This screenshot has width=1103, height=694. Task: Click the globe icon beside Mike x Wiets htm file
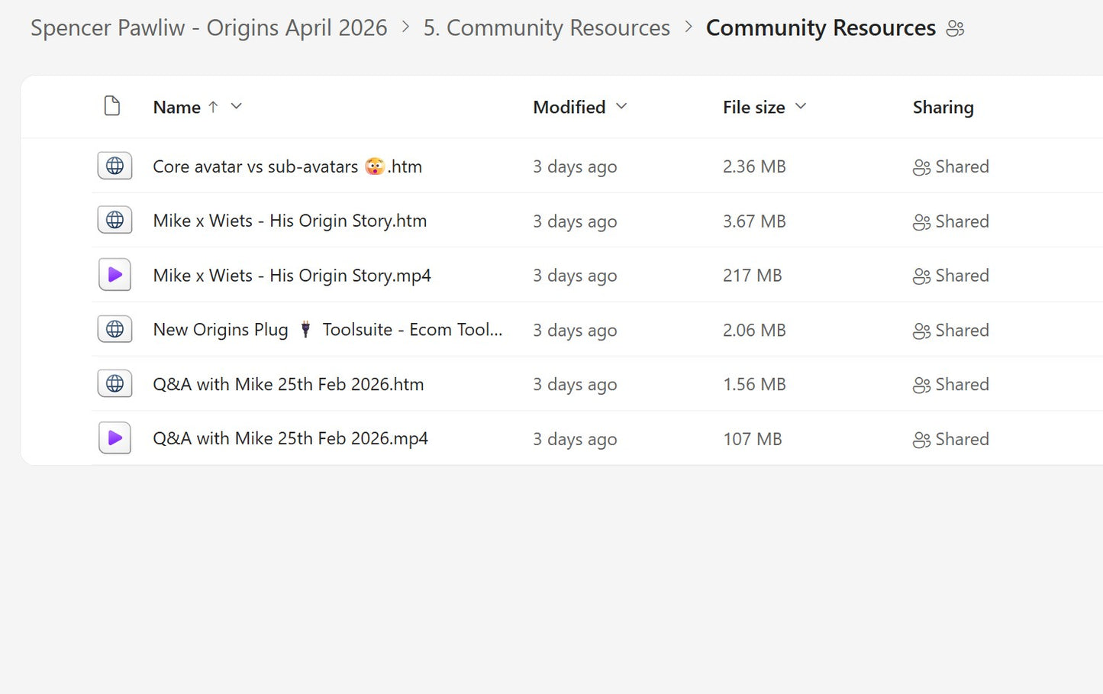(114, 220)
